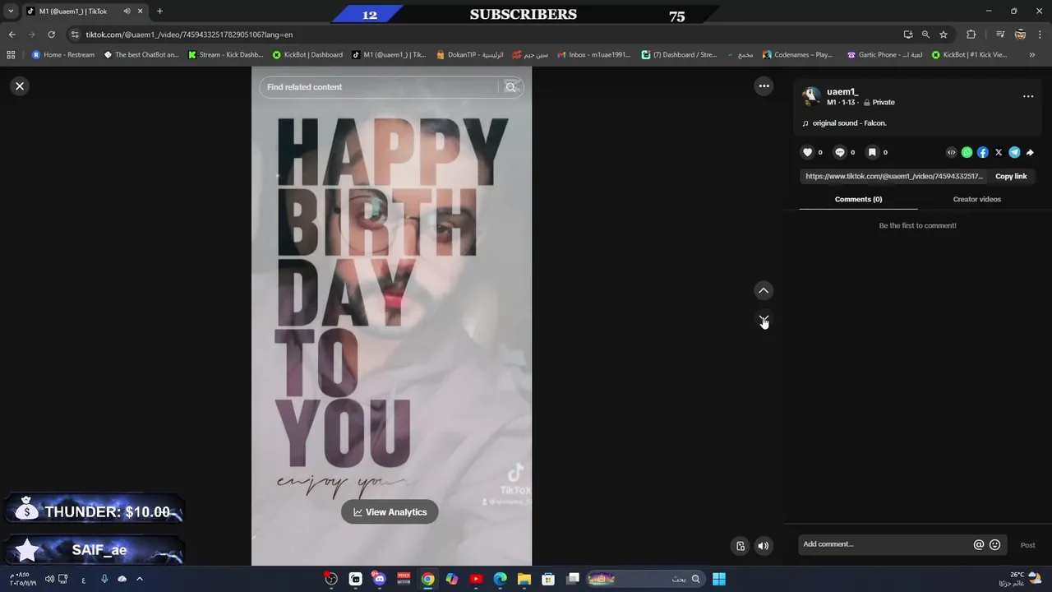
Task: Open the Chrome media control icon
Action: tap(1000, 35)
